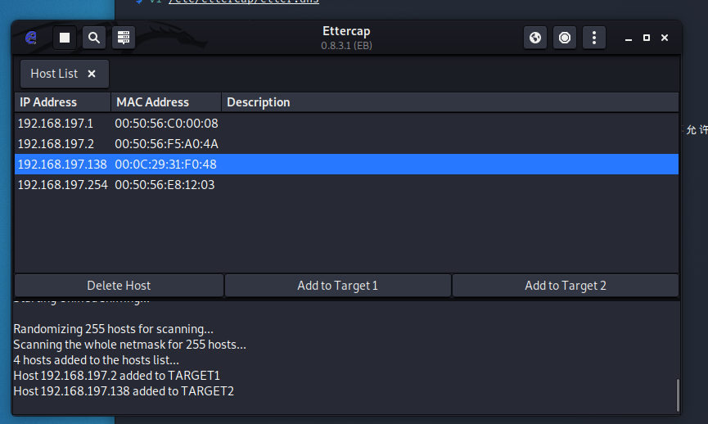Click Add to Target 2
The image size is (708, 424).
click(565, 286)
